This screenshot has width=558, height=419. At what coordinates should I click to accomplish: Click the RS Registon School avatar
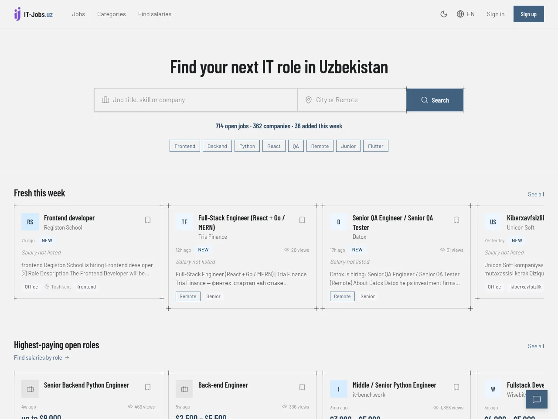[x=30, y=222]
